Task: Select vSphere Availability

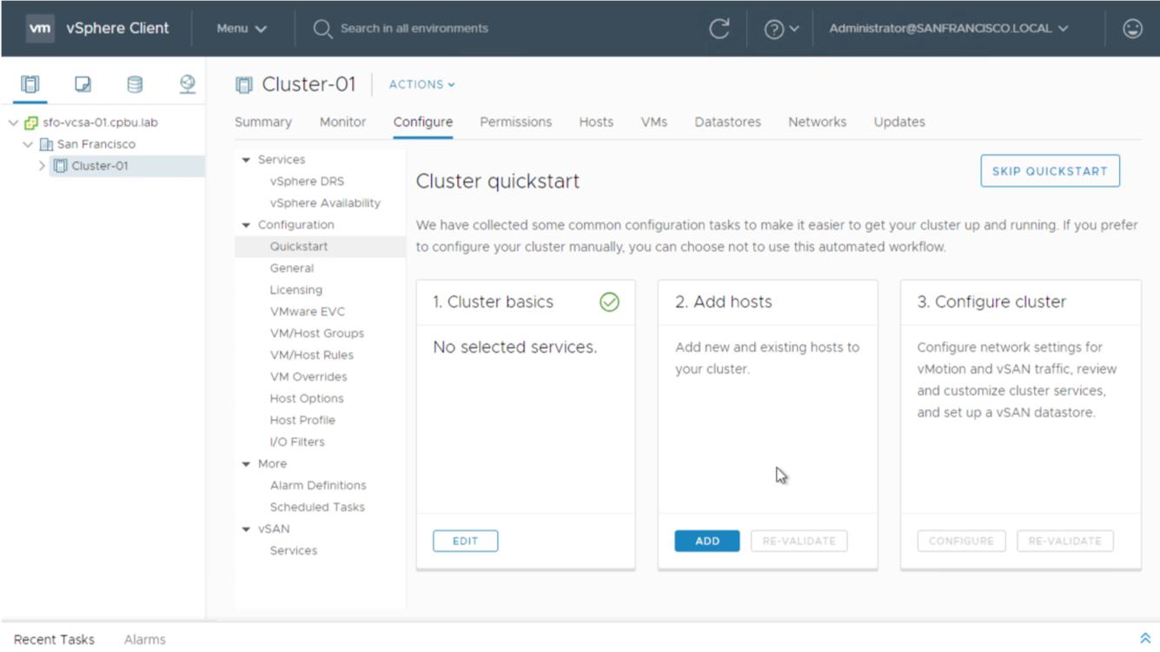Action: coord(325,203)
